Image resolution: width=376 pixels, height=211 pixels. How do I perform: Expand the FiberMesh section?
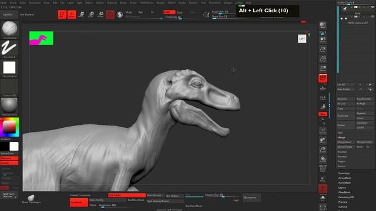pos(344,192)
